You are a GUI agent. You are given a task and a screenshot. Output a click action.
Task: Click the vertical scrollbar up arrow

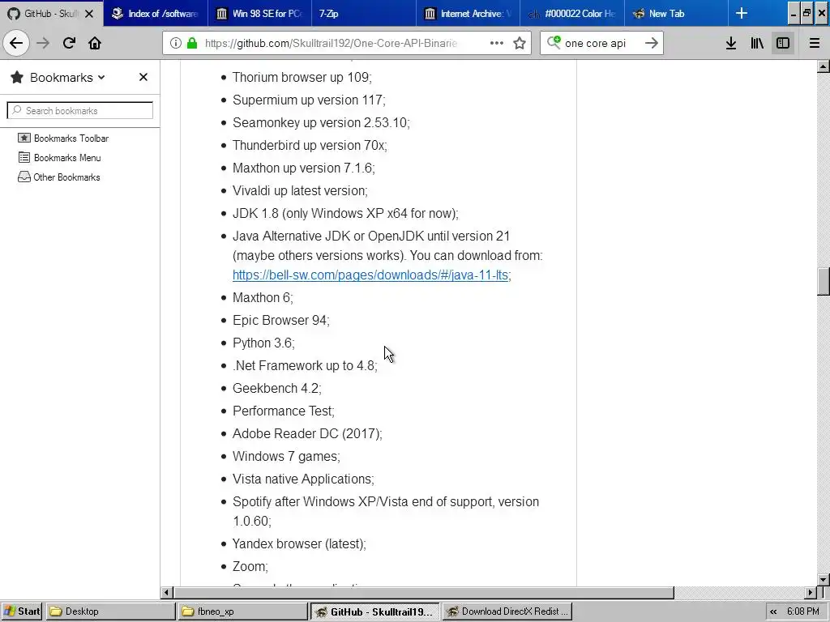824,66
